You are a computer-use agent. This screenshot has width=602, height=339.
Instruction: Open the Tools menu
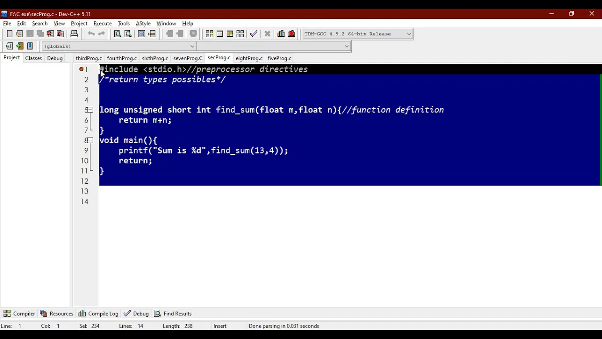click(x=124, y=24)
